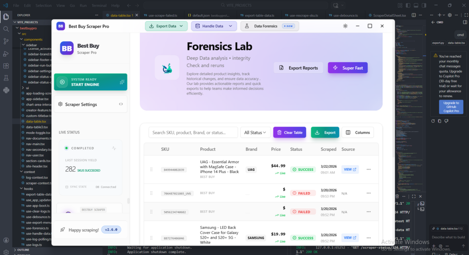Toggle VS Code primary sidebar layout icon

pos(408,6)
